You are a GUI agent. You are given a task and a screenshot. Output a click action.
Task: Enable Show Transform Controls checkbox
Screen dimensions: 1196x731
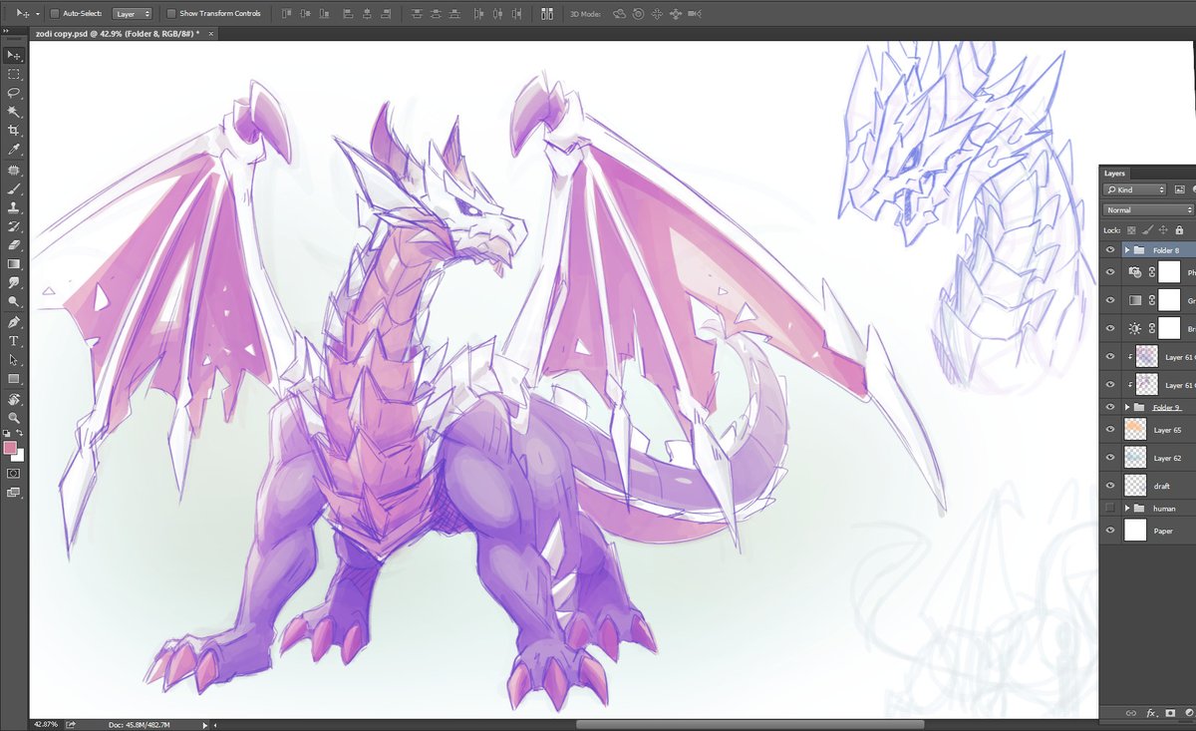pos(171,14)
